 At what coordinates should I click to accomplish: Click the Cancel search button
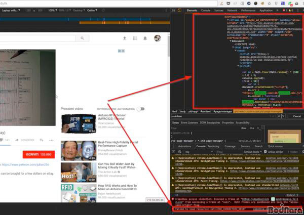297,116
